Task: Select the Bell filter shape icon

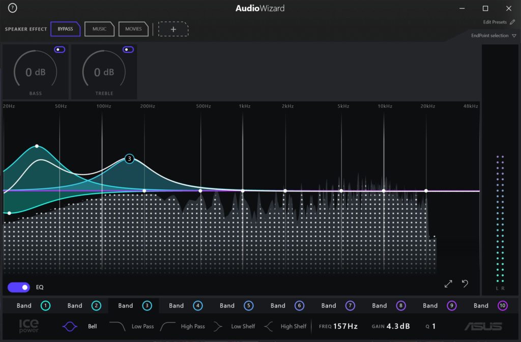Action: click(x=71, y=326)
